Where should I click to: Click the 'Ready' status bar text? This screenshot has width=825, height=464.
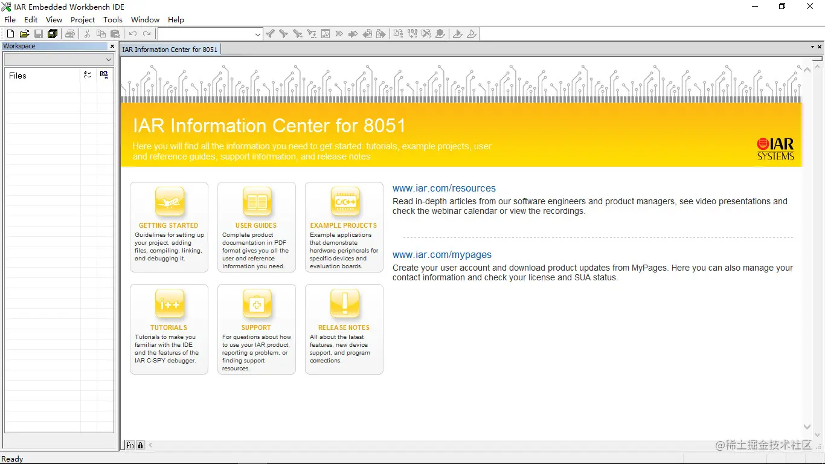tap(12, 459)
